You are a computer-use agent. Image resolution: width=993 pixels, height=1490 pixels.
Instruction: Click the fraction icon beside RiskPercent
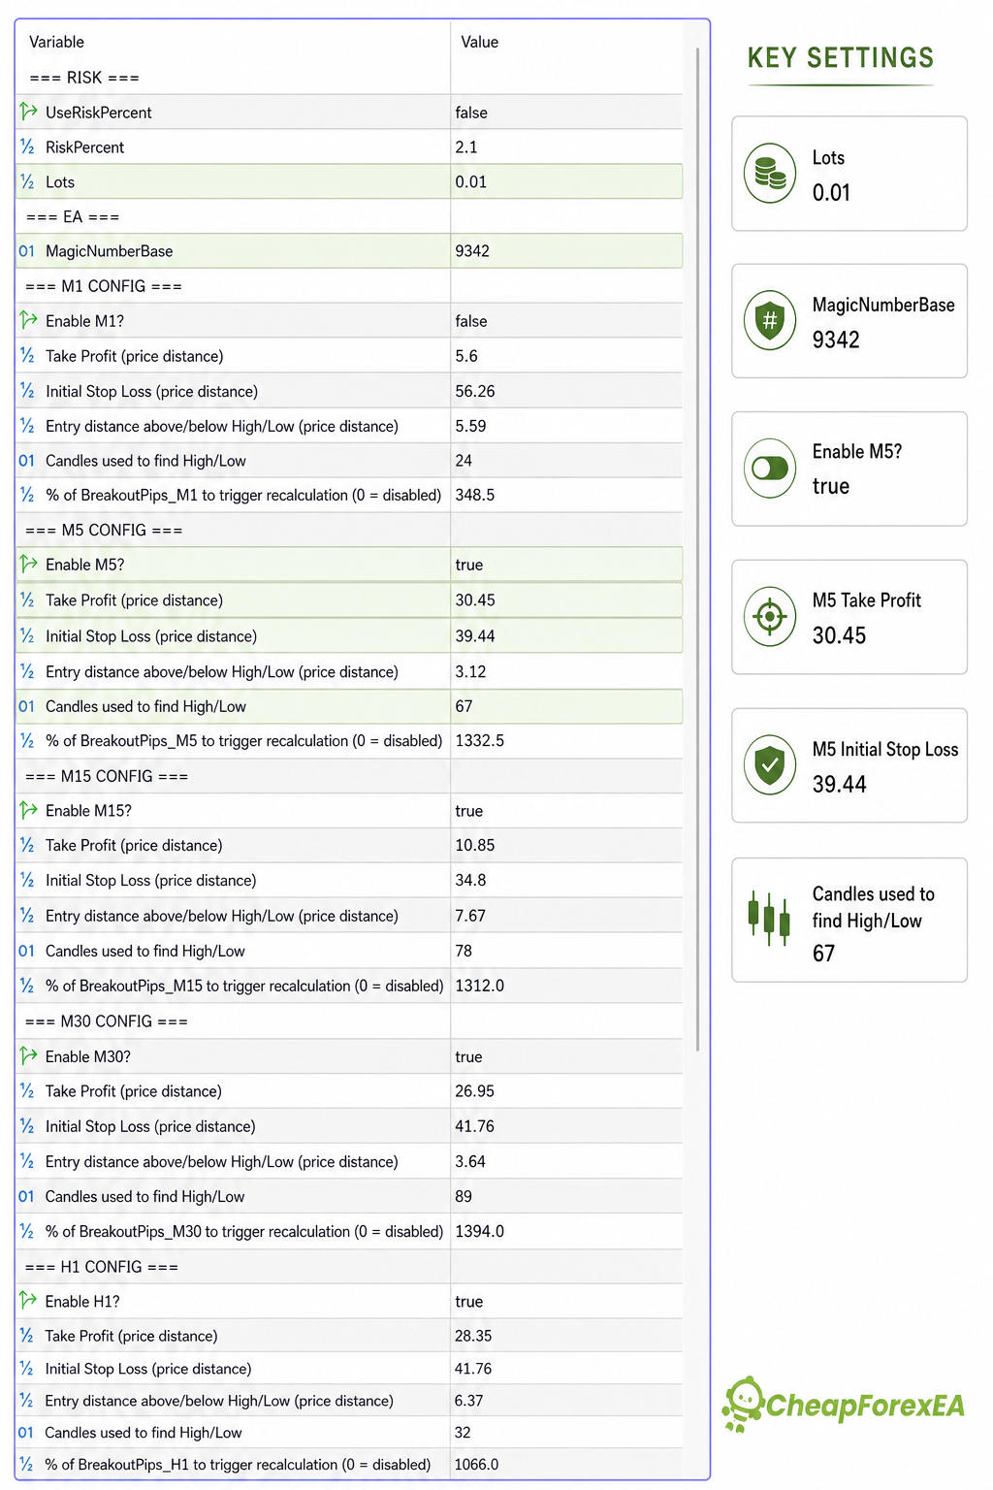[x=27, y=146]
